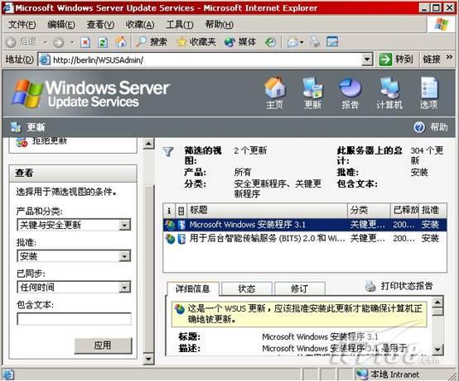Click the 应用 apply button
This screenshot has width=459, height=381.
pyautogui.click(x=103, y=345)
